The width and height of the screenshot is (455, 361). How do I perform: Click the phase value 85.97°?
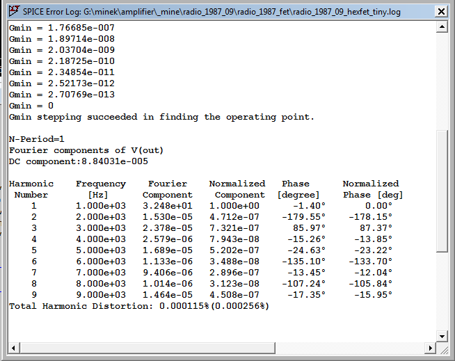tap(310, 228)
